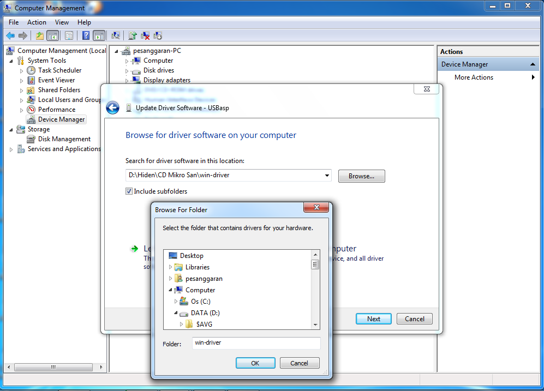The height and width of the screenshot is (391, 544).
Task: Click the Browse button
Action: tap(361, 176)
